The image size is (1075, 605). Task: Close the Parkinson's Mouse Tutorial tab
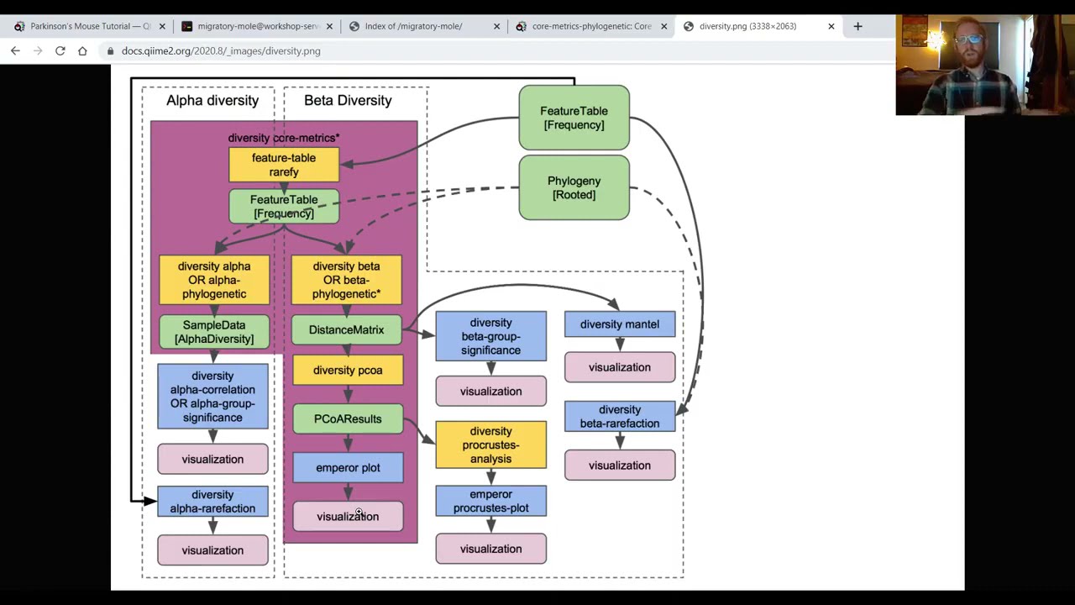[x=162, y=26]
